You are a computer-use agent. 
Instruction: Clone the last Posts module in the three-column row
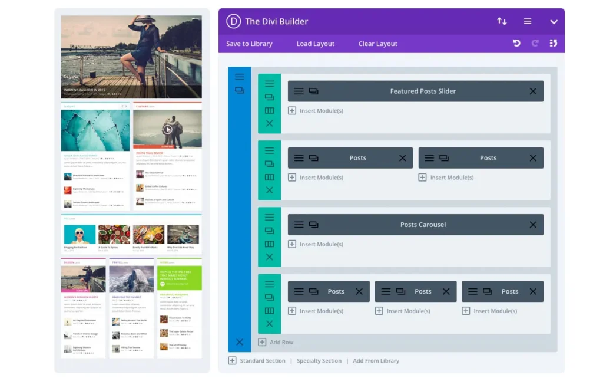click(487, 291)
